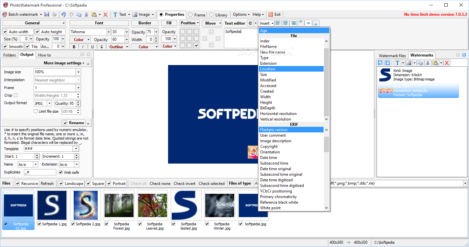469x247 pixels.
Task: Click the Refresh button in the Files bar
Action: (47, 184)
